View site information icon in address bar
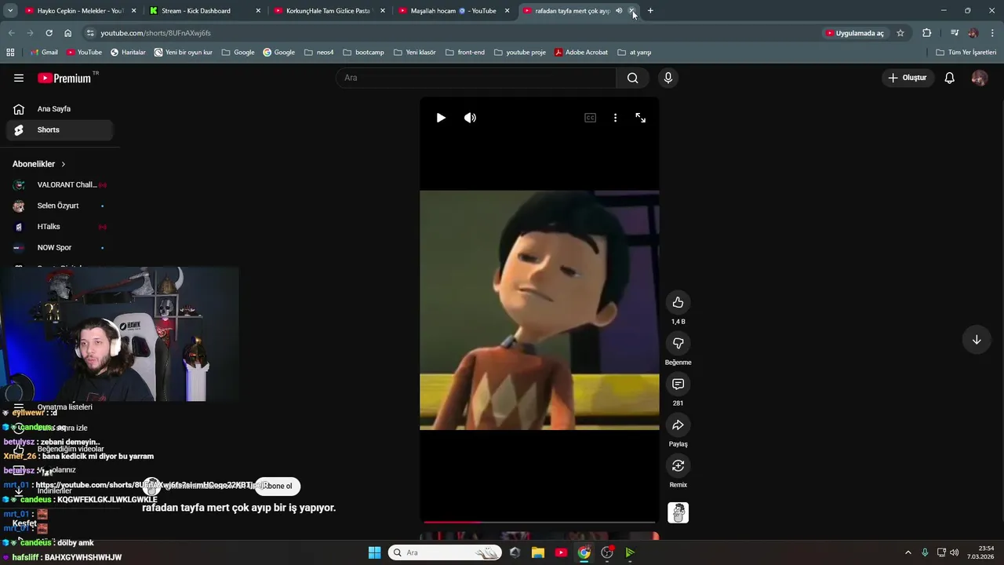 [90, 33]
